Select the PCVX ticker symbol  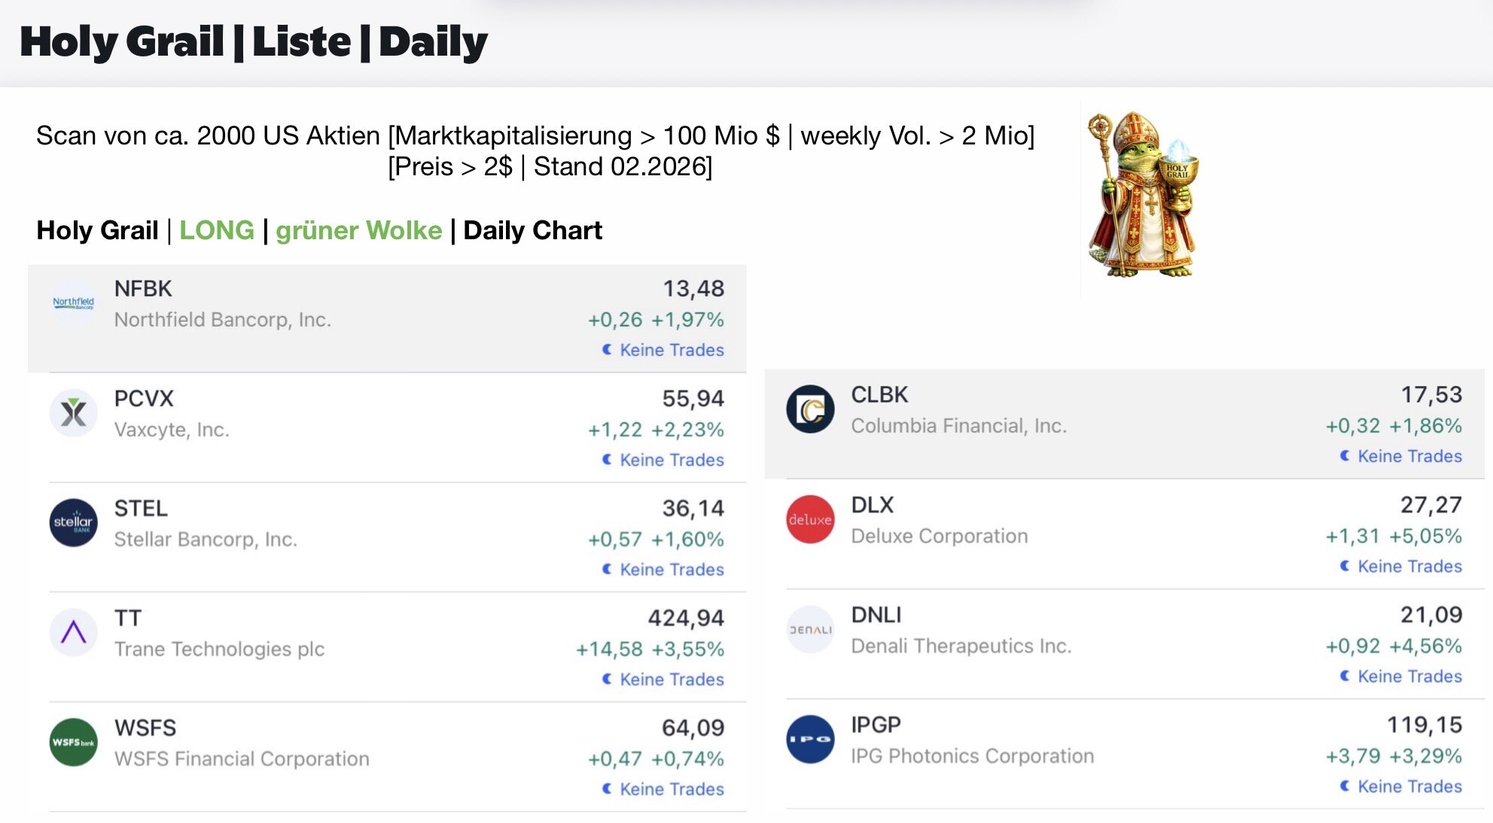pos(144,399)
